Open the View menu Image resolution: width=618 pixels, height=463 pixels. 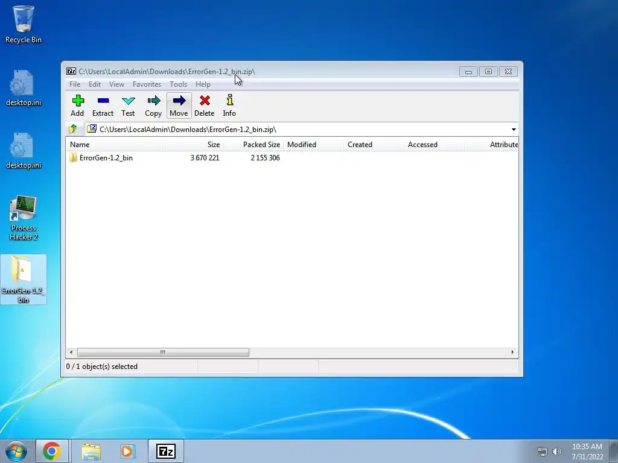click(116, 84)
